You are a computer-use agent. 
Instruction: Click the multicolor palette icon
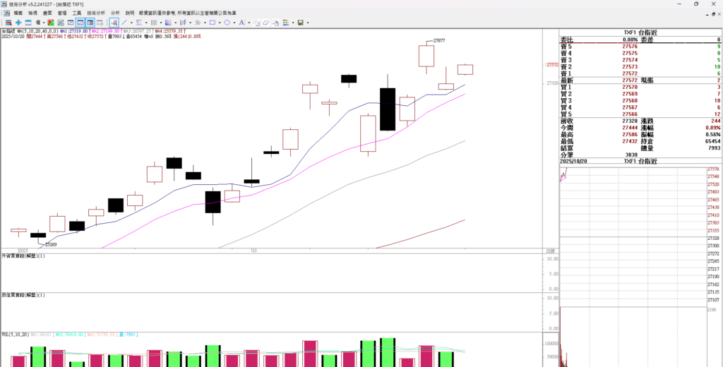point(285,23)
